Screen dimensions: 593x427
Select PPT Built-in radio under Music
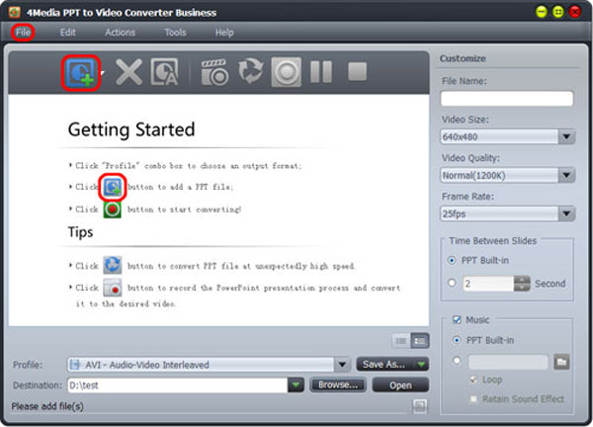click(x=457, y=340)
